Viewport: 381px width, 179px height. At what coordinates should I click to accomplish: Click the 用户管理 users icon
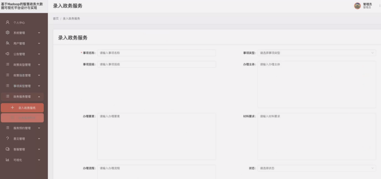click(x=7, y=43)
